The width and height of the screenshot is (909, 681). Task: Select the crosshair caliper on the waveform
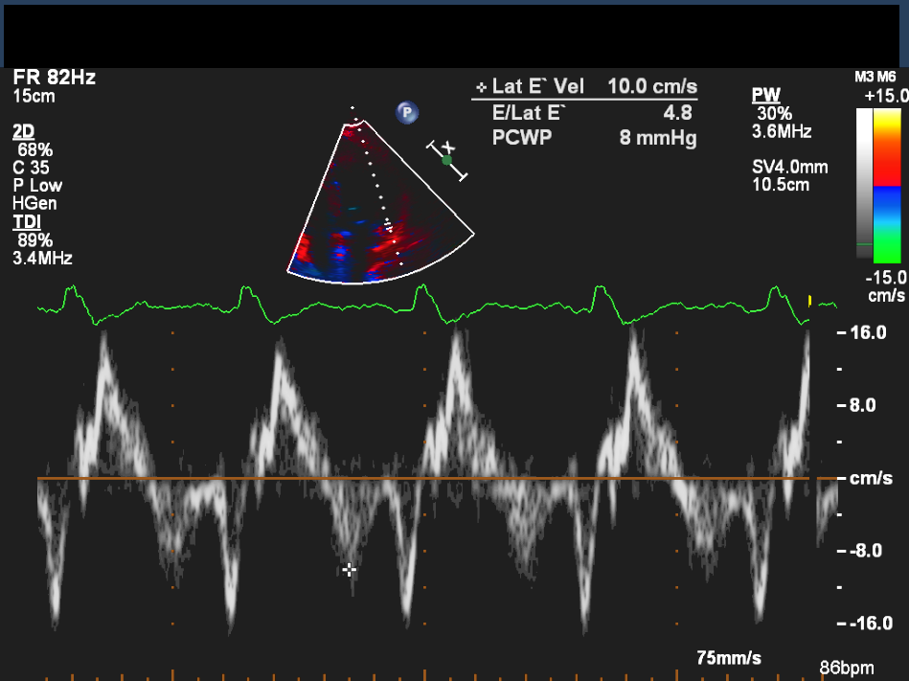tap(350, 570)
